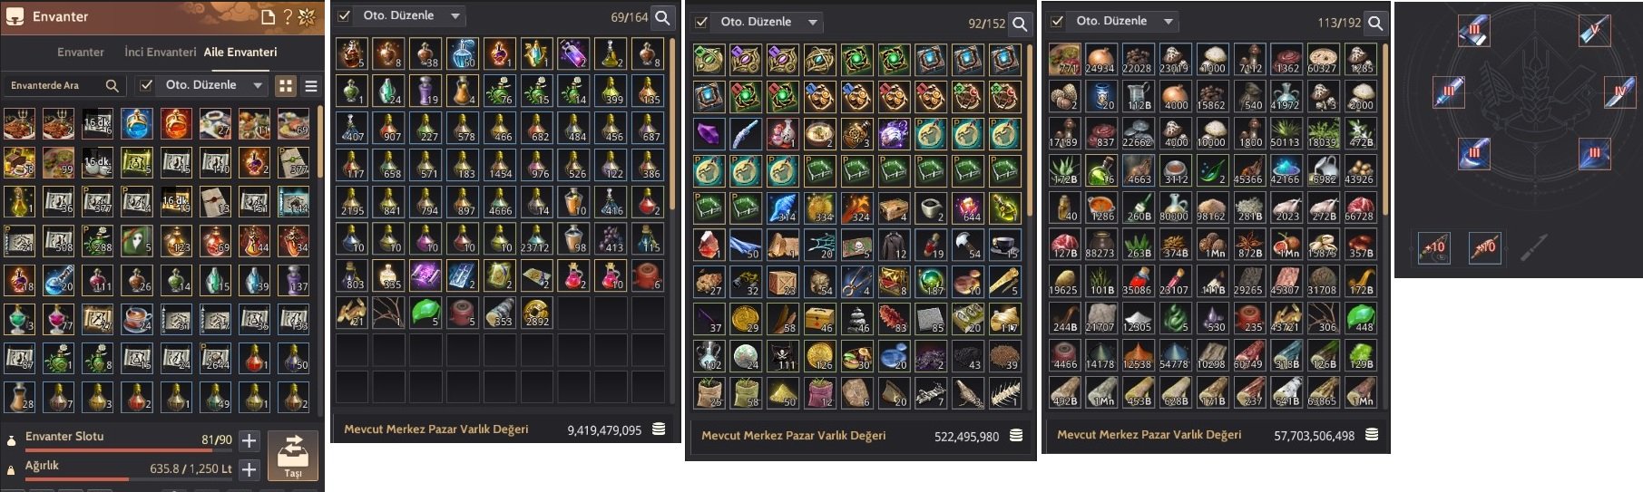Screen dimensions: 1643x492
Task: Open search in 92/152 storage panel
Action: coord(1020,24)
